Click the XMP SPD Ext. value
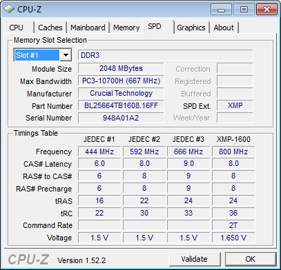Screen dimensions: 281x270 tap(235, 105)
